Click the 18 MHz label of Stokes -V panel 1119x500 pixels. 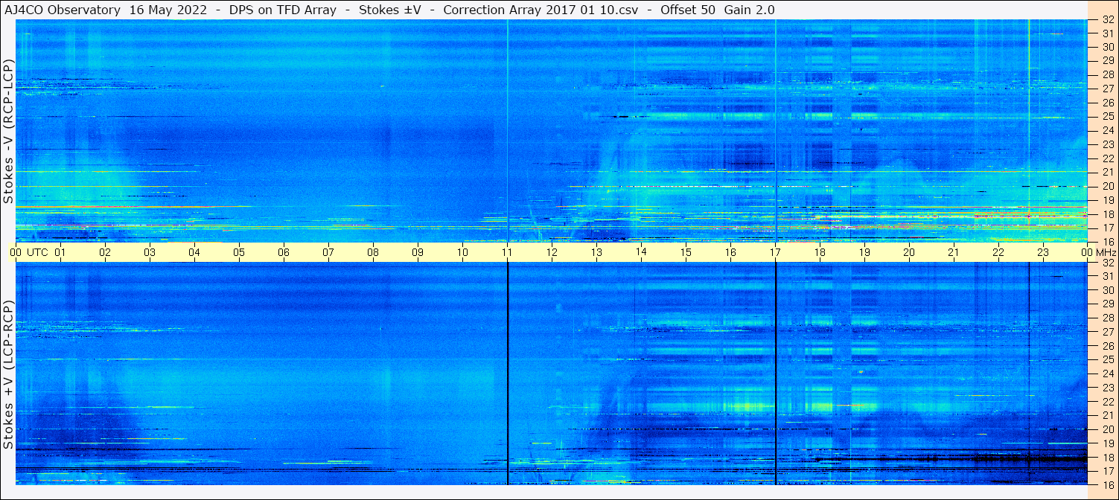tap(1108, 214)
